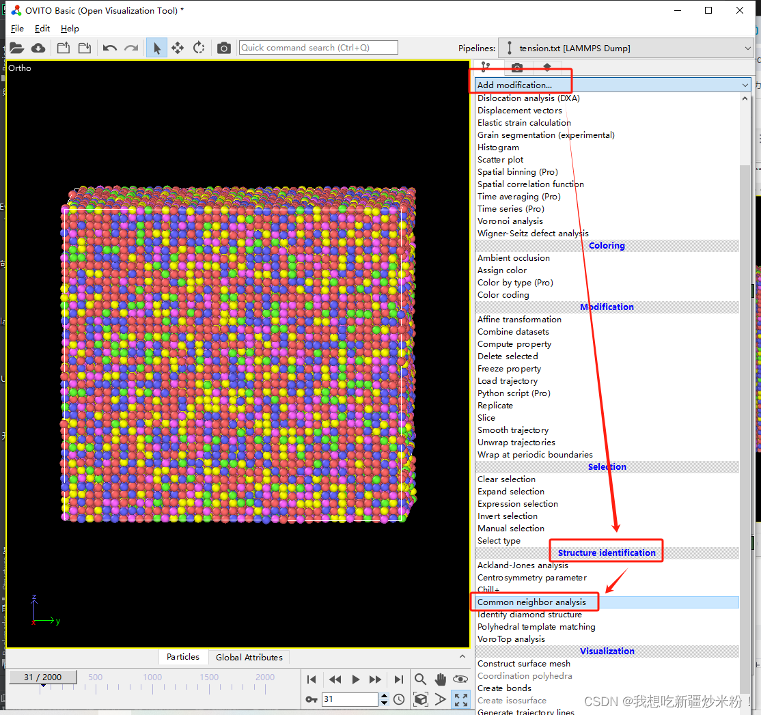Viewport: 761px width, 715px height.
Task: Switch to the Particles tab
Action: [183, 657]
